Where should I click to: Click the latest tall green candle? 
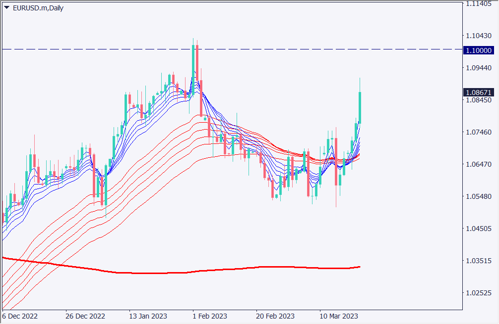360,107
